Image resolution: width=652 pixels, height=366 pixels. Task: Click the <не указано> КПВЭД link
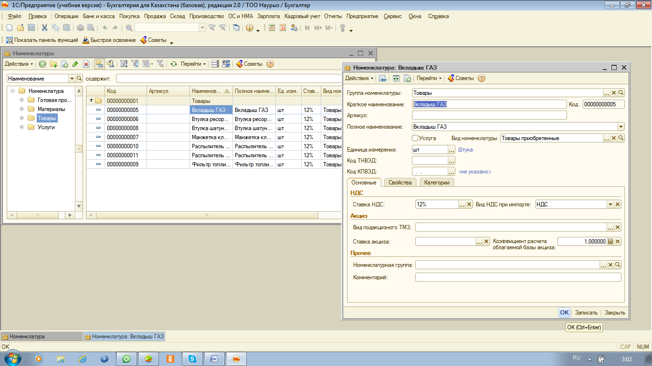coord(475,172)
